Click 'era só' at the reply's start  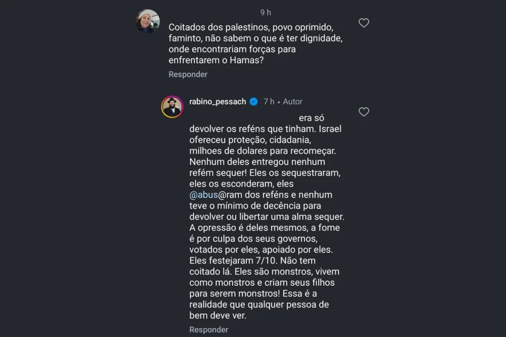coord(313,118)
